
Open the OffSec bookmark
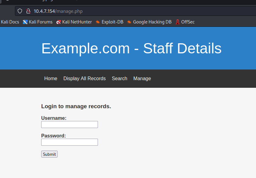[x=185, y=22]
